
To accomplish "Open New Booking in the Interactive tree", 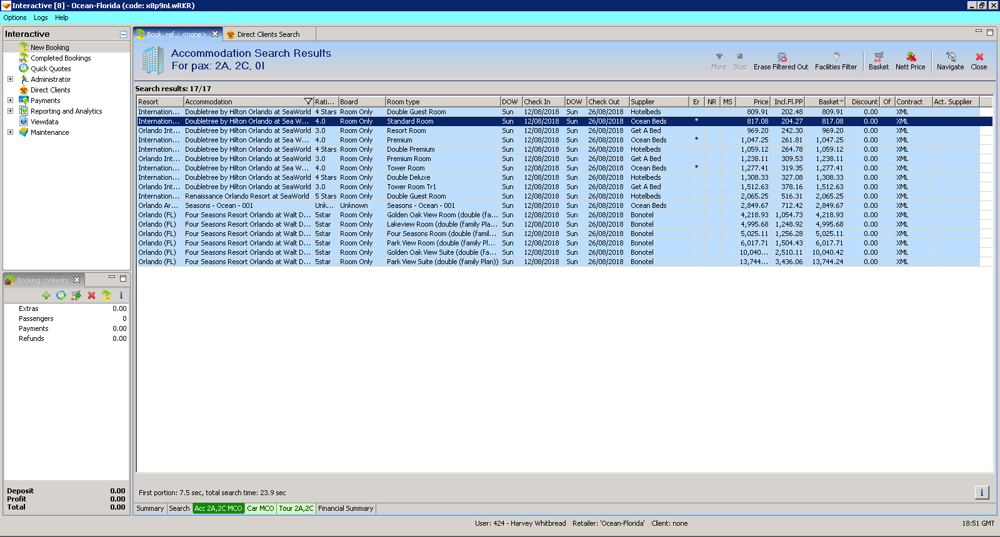I will [x=50, y=47].
